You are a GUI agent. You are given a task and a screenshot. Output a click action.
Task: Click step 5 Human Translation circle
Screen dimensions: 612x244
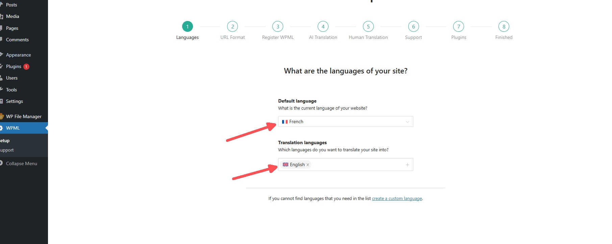click(368, 26)
